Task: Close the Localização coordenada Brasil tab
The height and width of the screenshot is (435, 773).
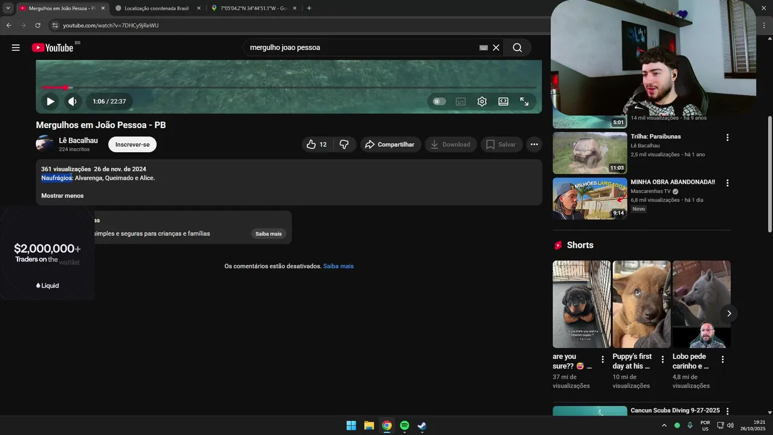Action: 199,8
